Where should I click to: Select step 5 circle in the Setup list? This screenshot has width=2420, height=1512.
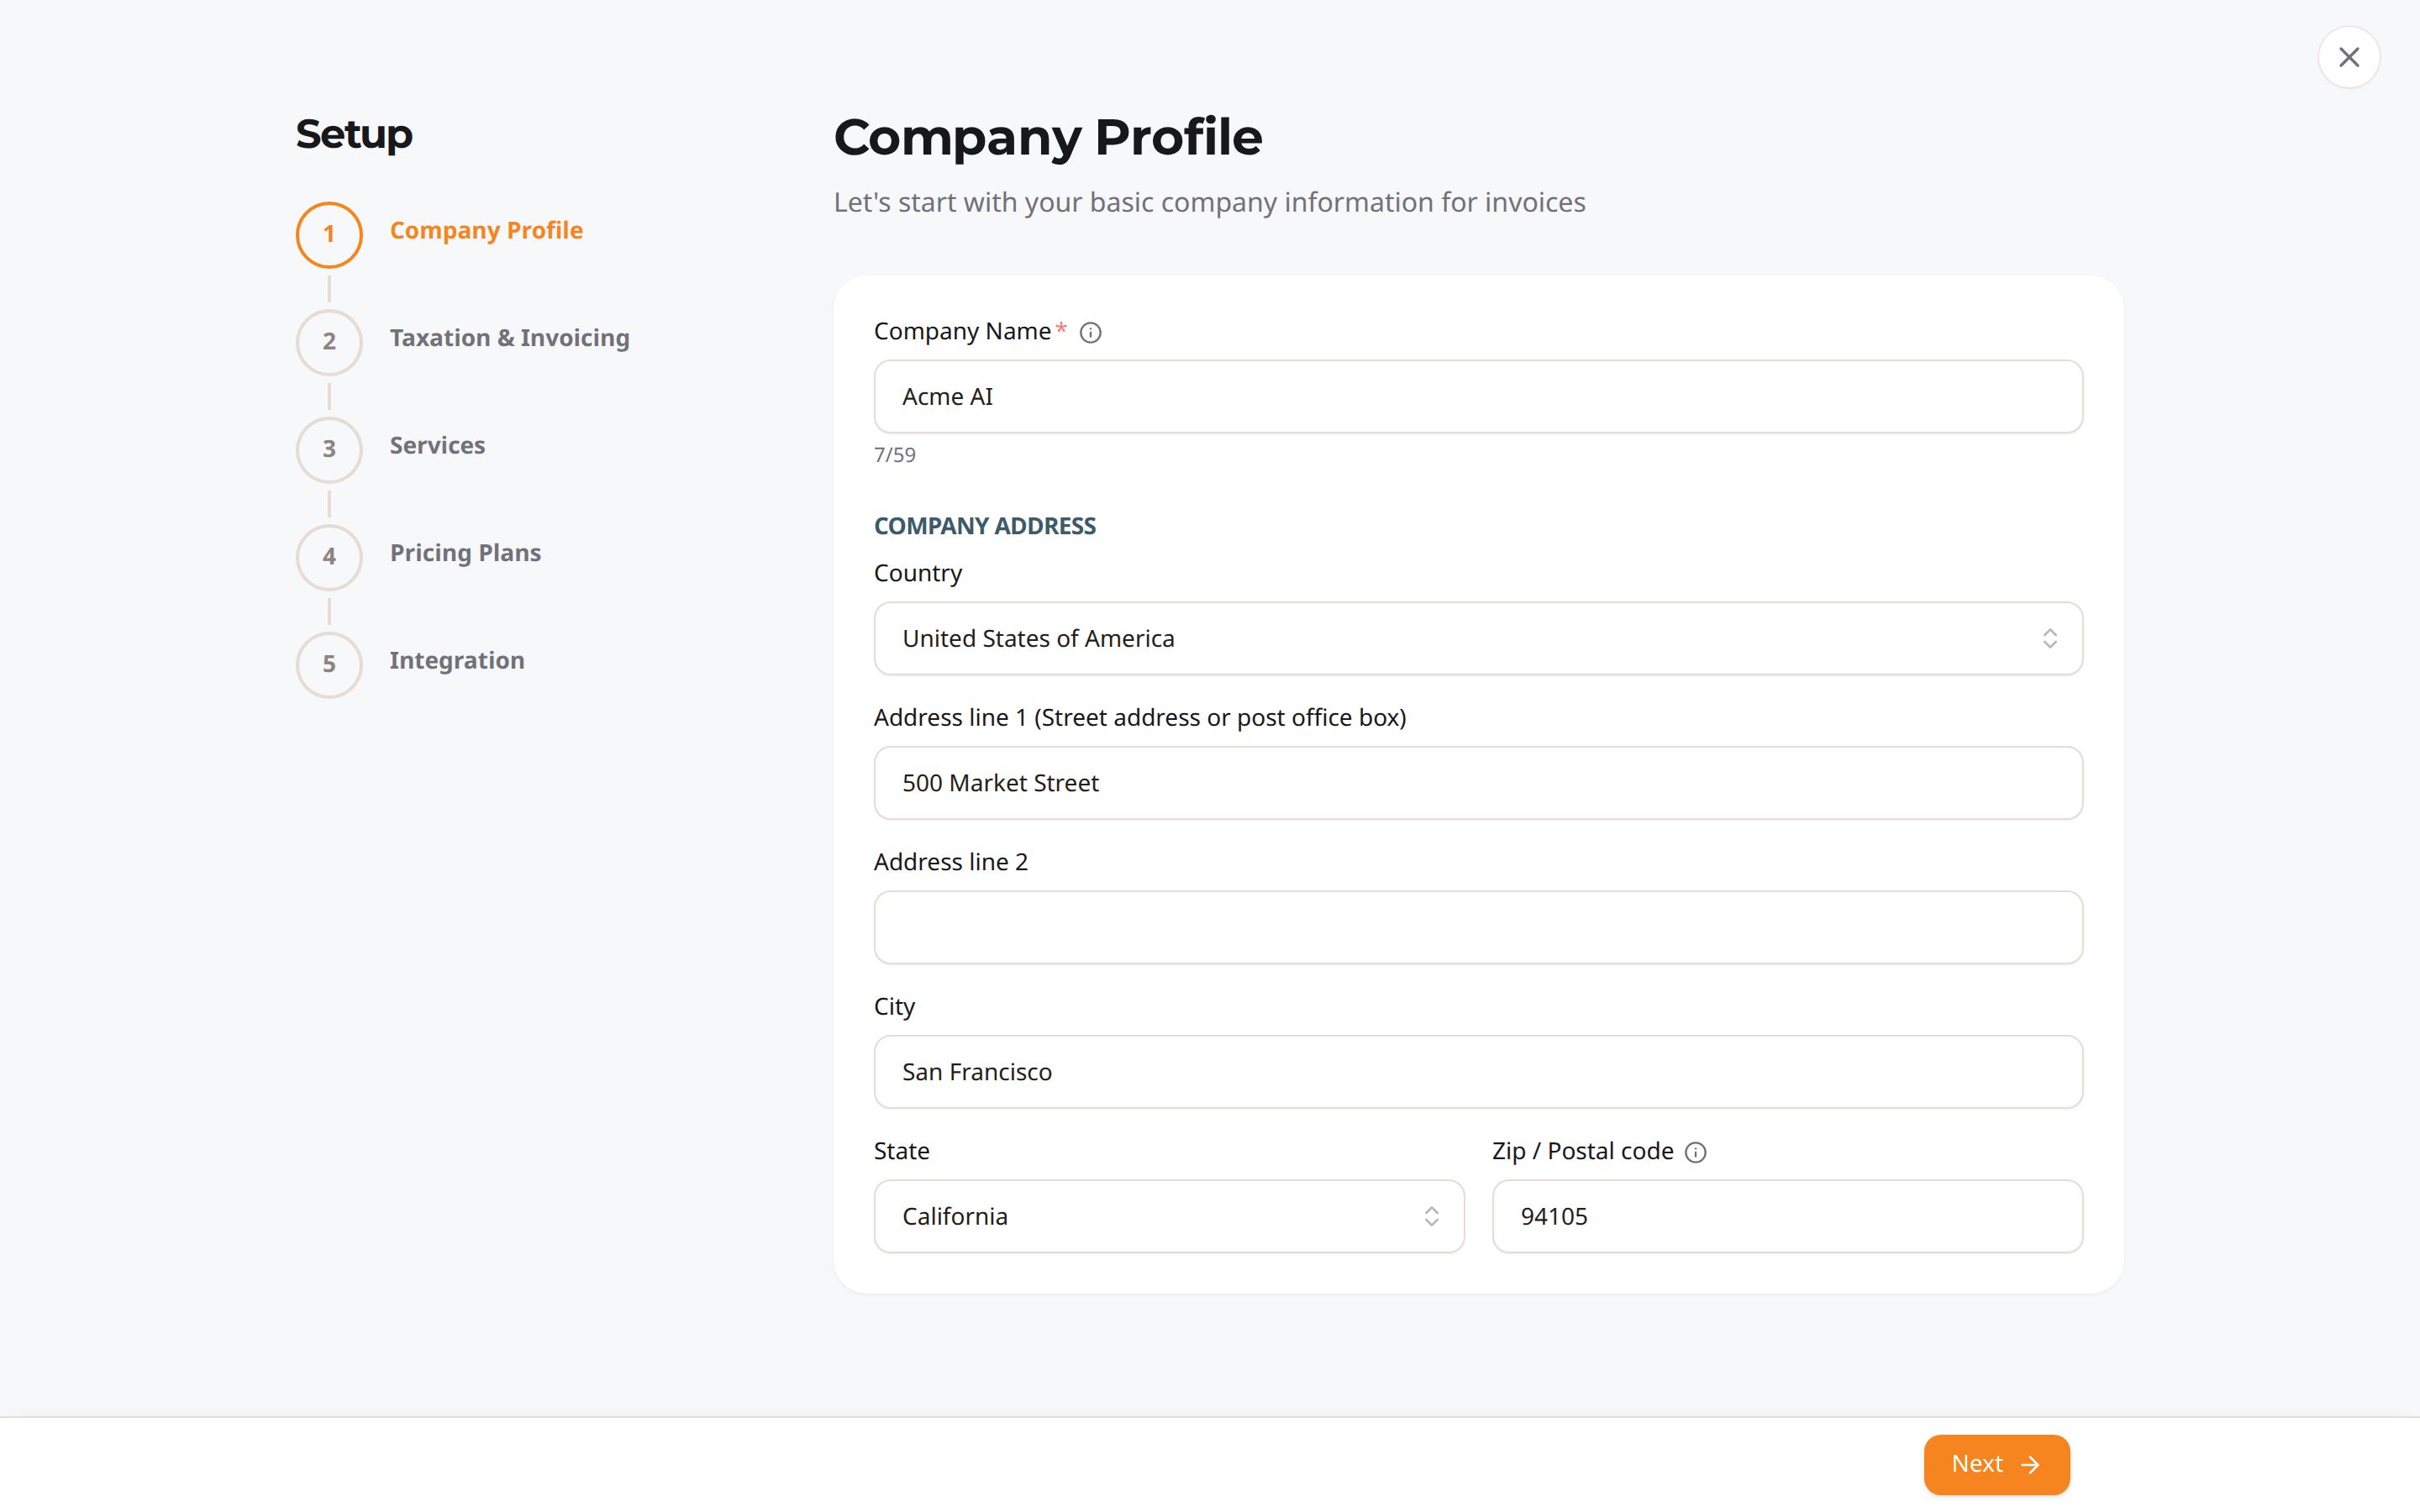click(x=329, y=664)
